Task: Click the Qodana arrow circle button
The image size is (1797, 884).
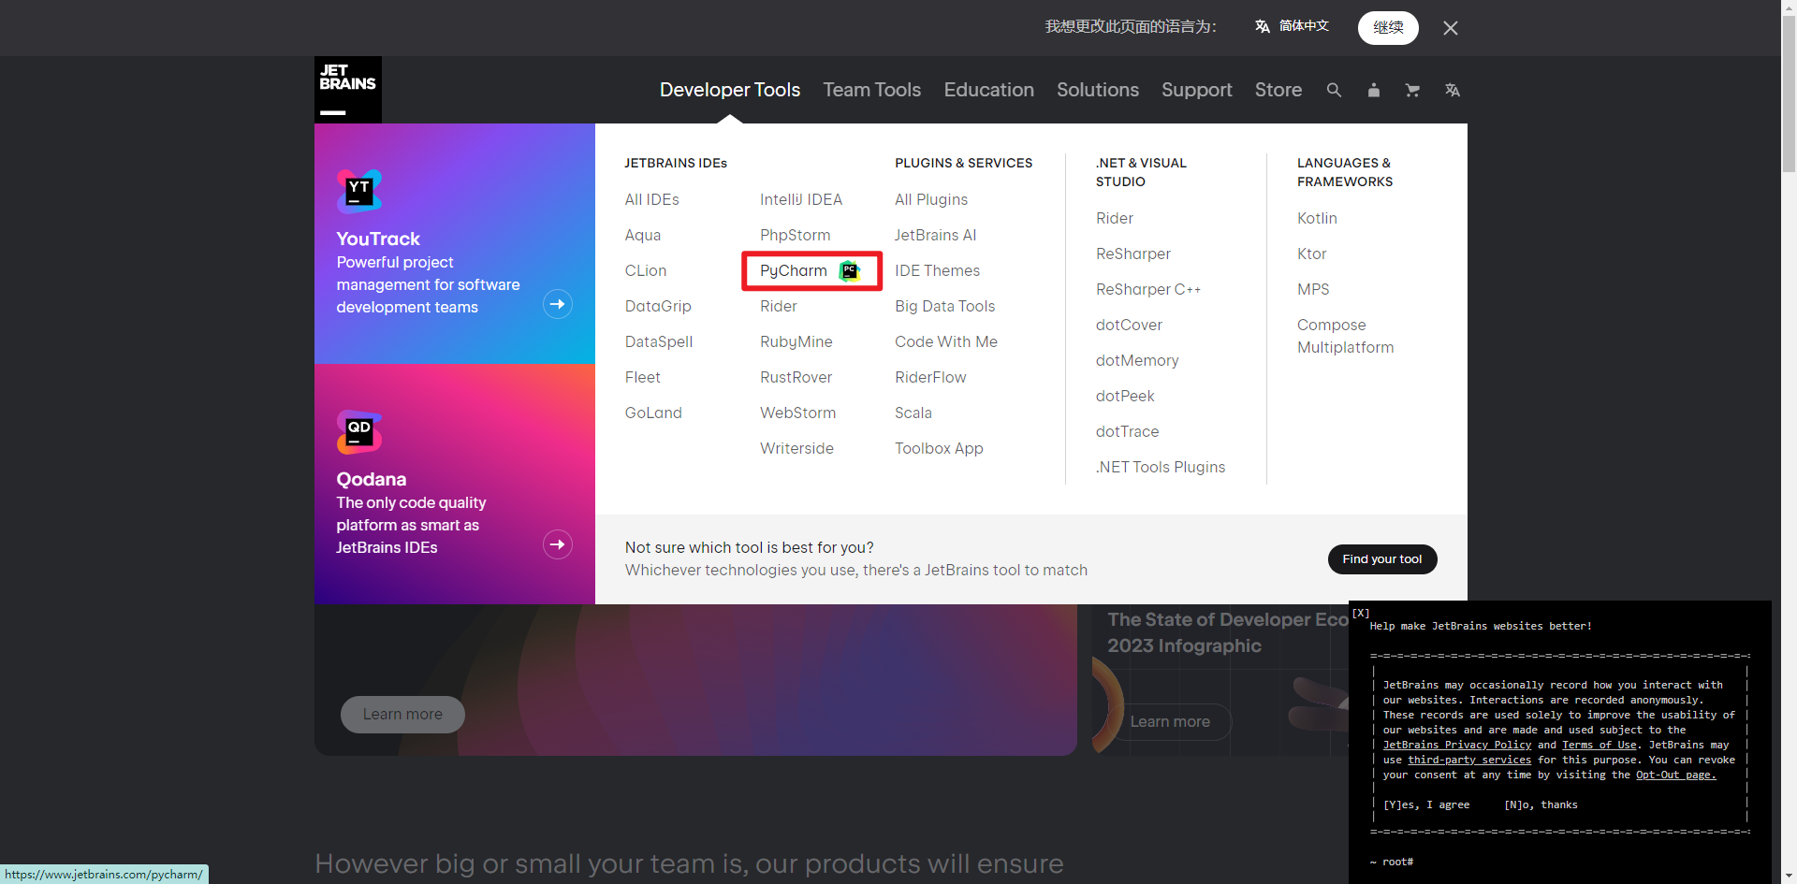Action: click(558, 544)
